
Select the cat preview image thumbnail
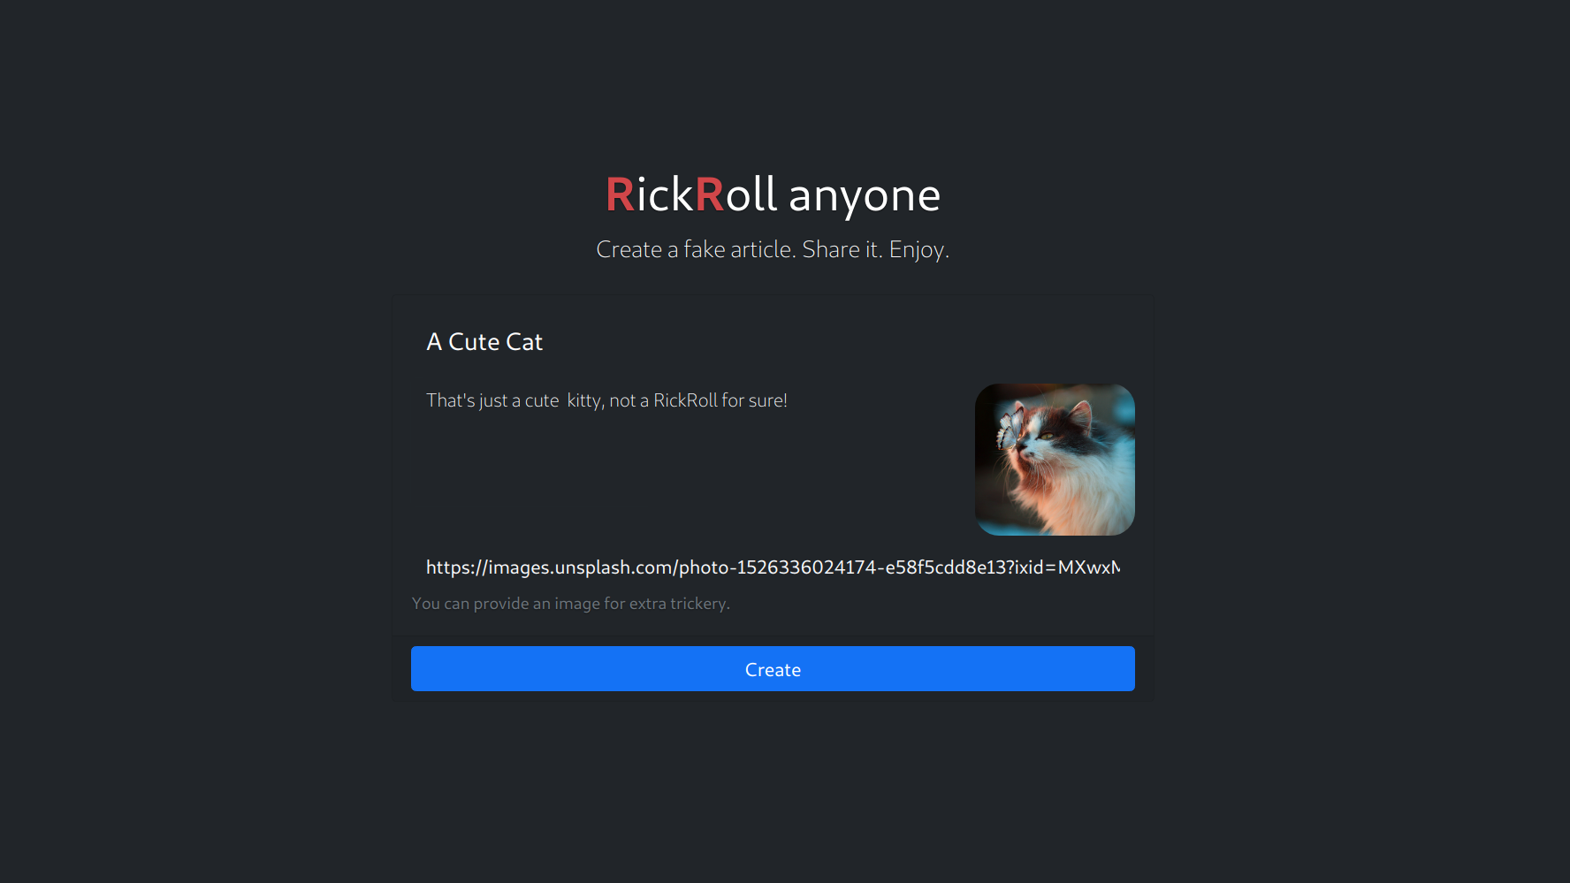coord(1055,460)
